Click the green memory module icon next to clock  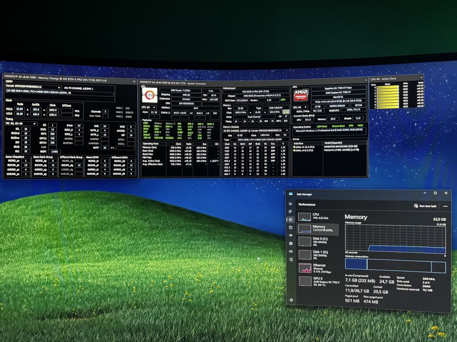click(286, 112)
